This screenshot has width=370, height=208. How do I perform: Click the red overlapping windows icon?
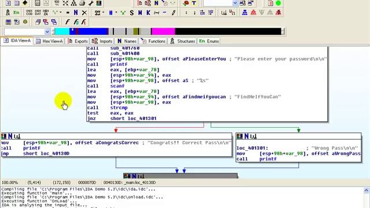pos(46,22)
